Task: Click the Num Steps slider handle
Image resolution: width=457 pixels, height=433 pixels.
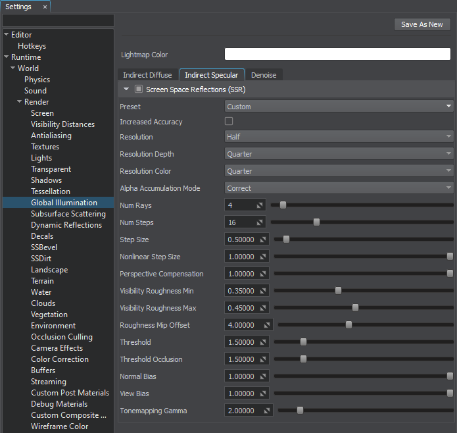Action: (316, 222)
